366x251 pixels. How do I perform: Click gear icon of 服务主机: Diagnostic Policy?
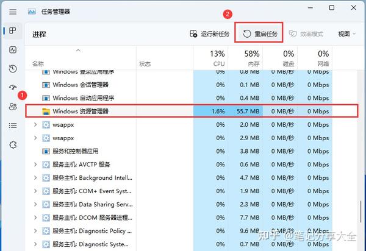pos(46,231)
